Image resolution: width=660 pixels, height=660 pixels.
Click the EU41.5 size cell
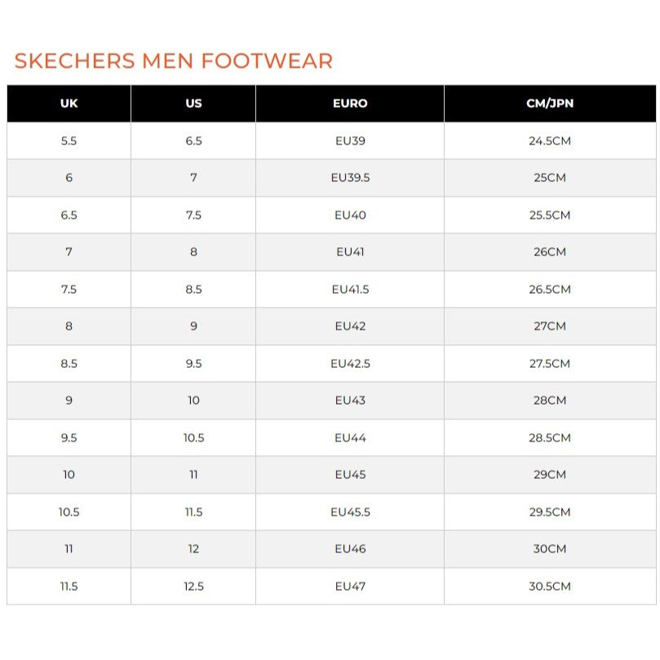[x=350, y=289]
